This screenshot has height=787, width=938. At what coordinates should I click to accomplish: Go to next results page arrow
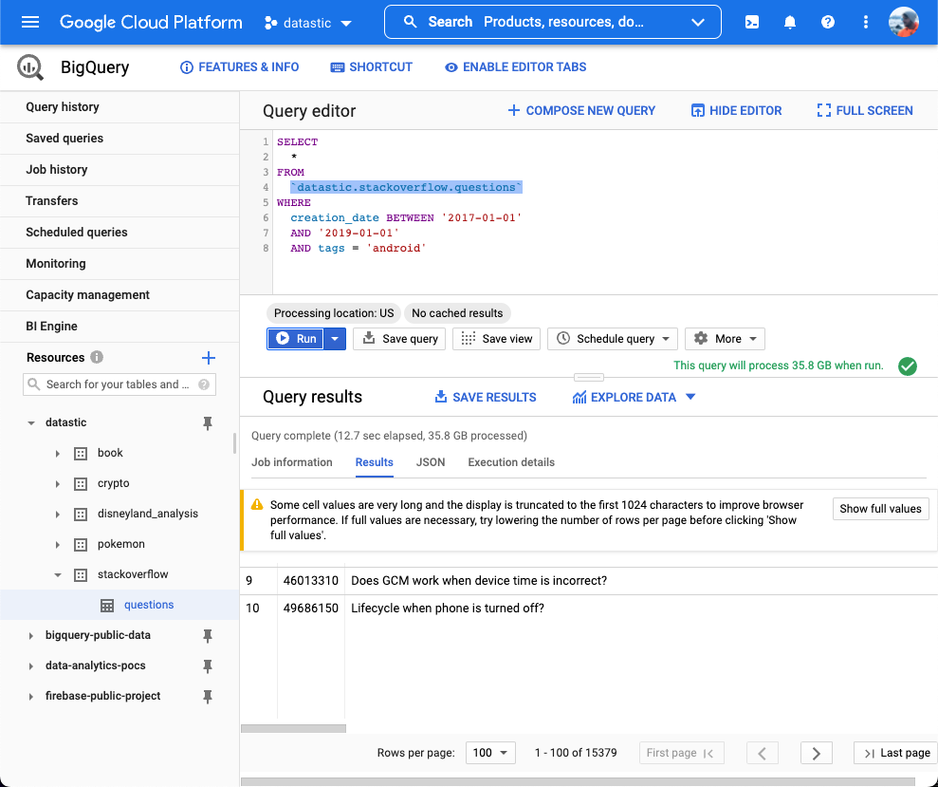coord(816,753)
